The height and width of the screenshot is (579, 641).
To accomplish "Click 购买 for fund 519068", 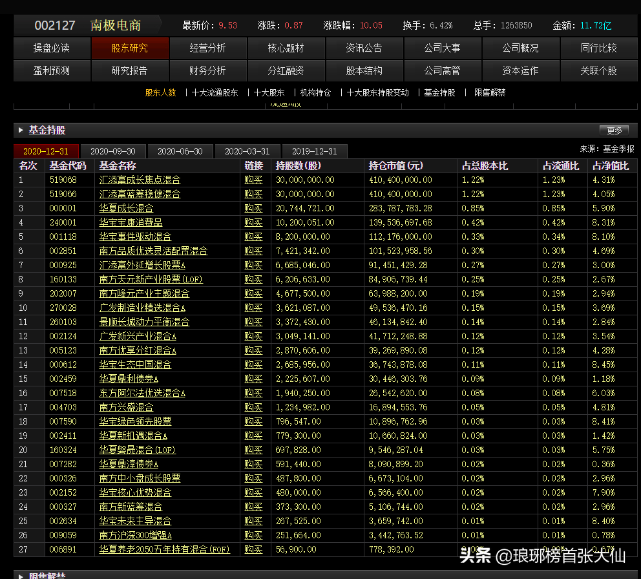I will [x=253, y=180].
